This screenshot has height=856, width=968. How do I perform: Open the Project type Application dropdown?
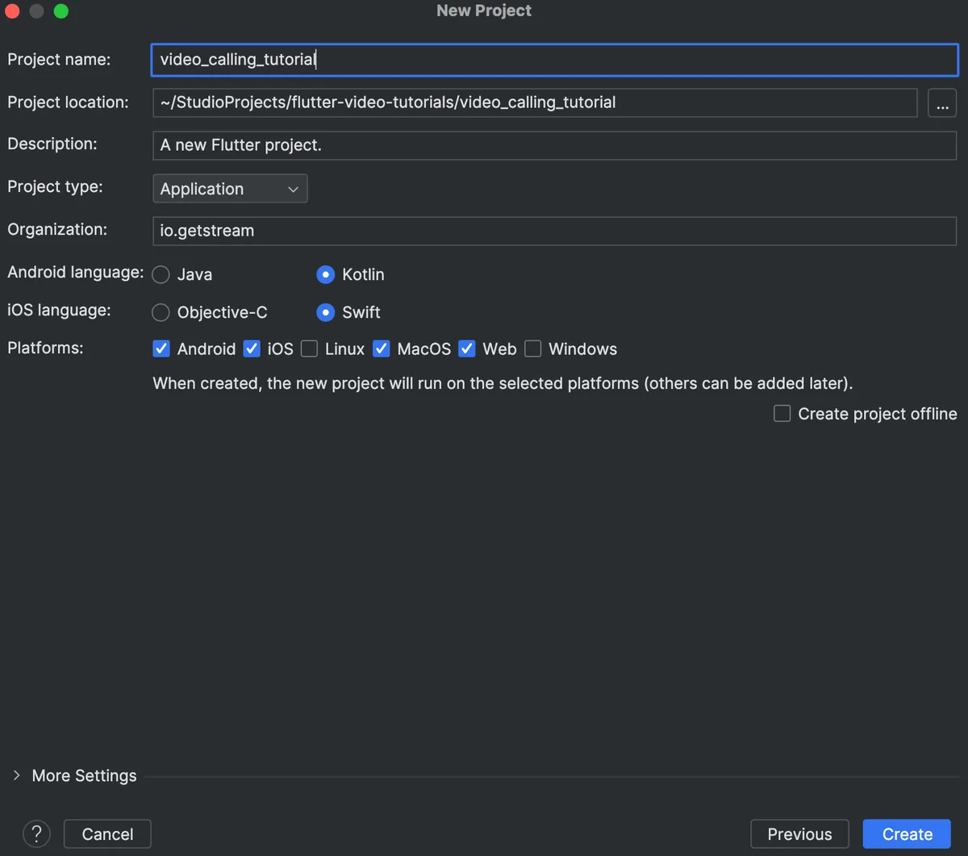[x=230, y=188]
